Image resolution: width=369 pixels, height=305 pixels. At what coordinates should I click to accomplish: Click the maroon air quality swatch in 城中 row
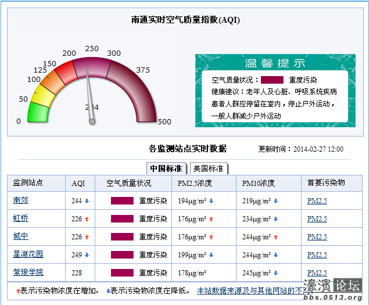[122, 237]
